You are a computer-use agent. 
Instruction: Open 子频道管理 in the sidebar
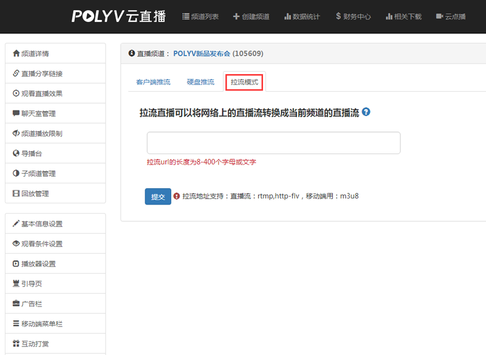(x=38, y=174)
